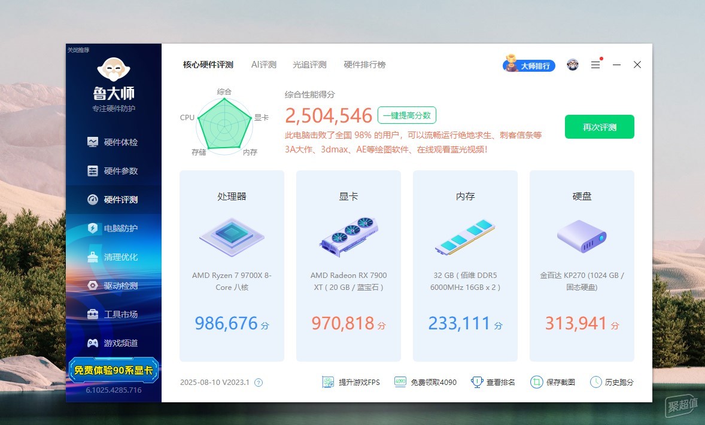This screenshot has width=705, height=425.
Task: Open 硬件体检 from the sidebar
Action: coord(113,142)
